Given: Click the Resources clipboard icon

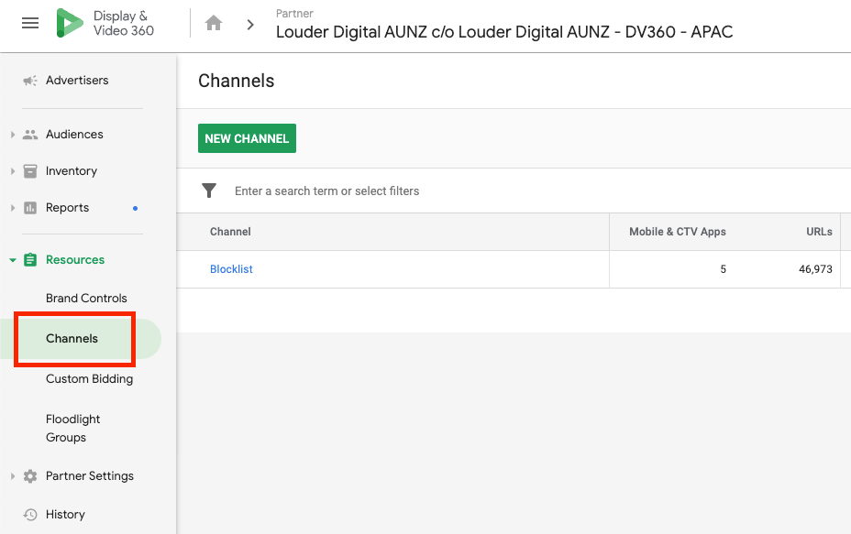Looking at the screenshot, I should [30, 260].
